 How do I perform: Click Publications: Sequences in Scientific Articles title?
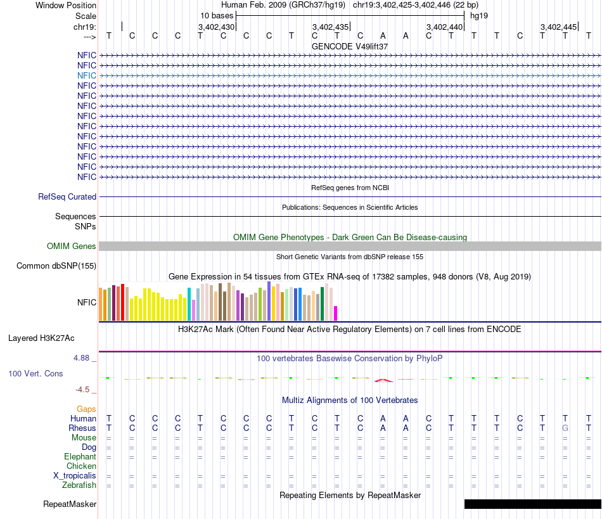coord(350,207)
